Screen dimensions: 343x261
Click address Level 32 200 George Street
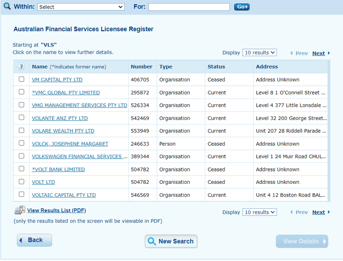(292, 118)
